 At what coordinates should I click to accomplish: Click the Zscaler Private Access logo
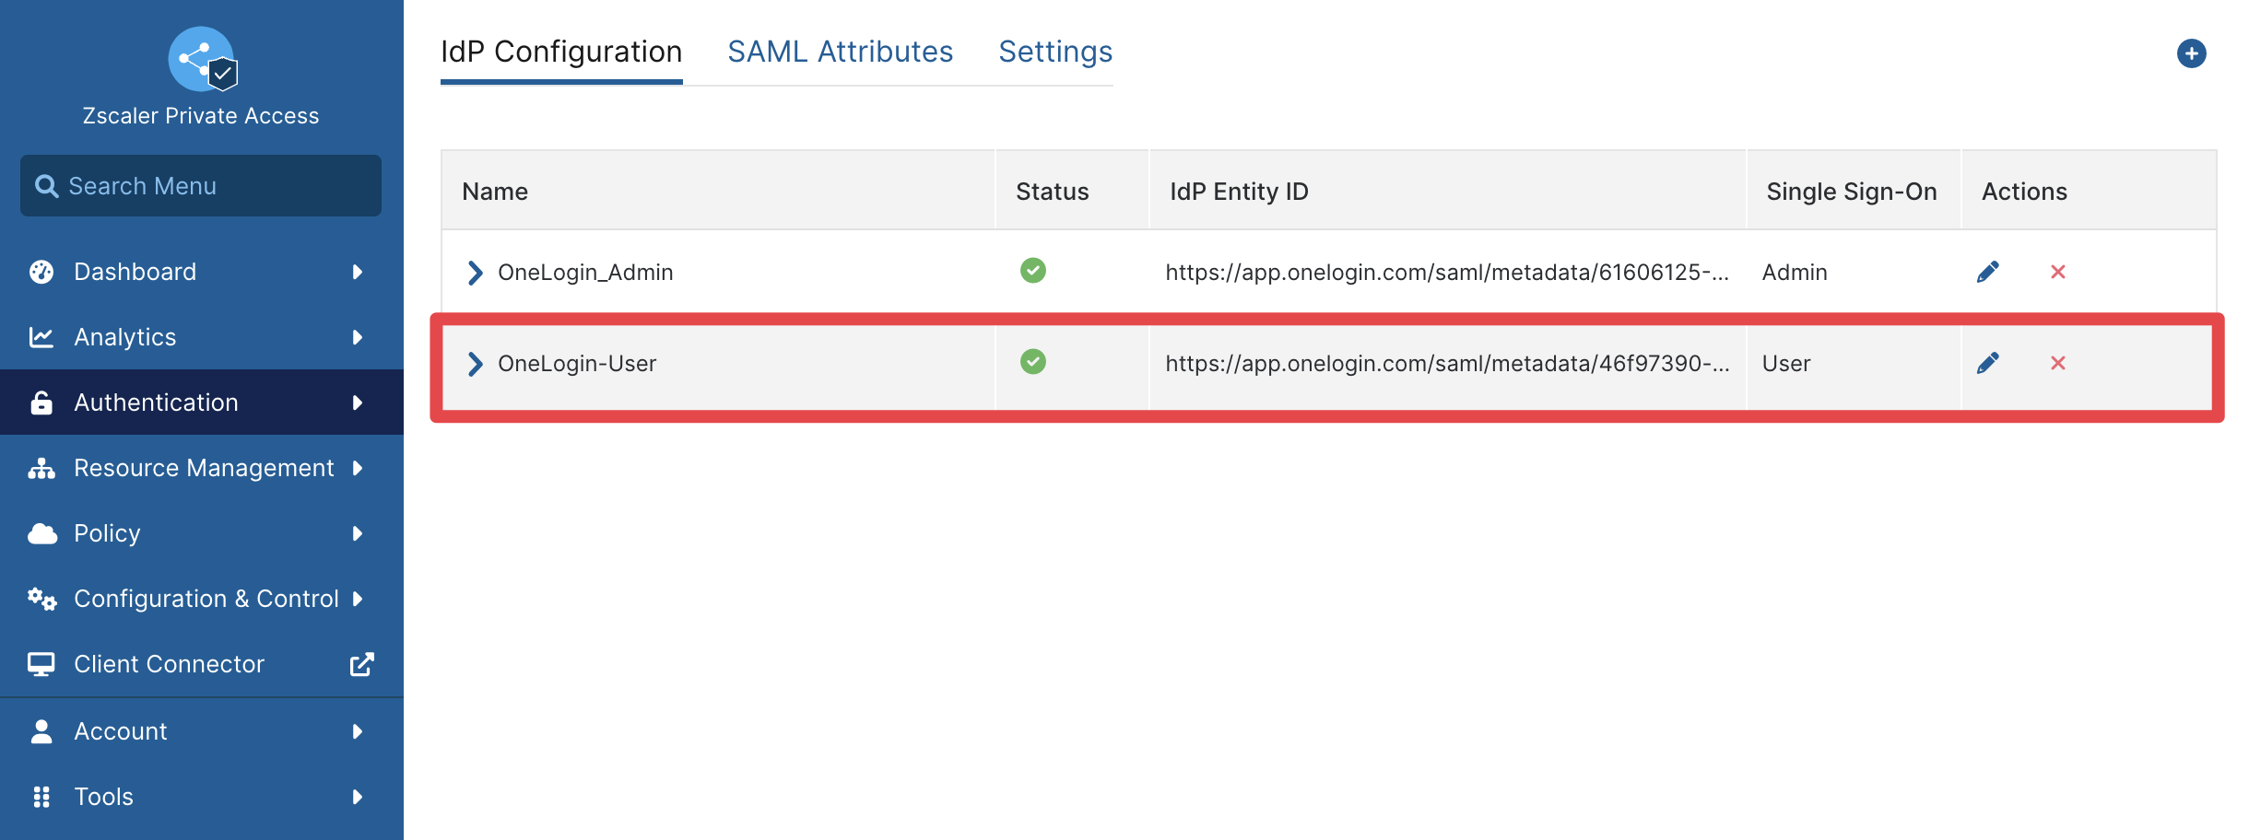[x=203, y=59]
